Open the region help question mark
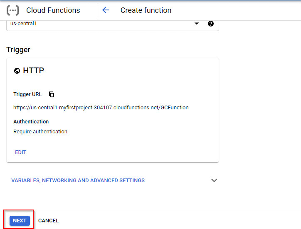Viewport: 301px width, 229px height. coord(211,24)
